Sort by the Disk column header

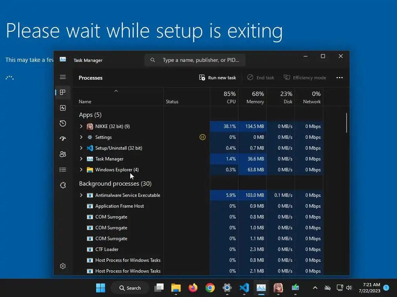pos(281,97)
